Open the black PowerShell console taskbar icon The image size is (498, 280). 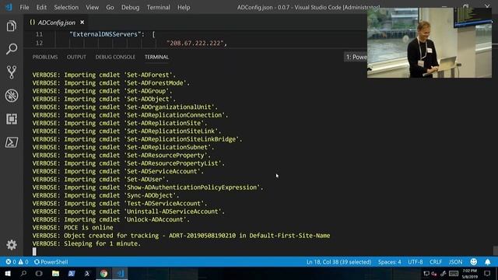(x=87, y=273)
